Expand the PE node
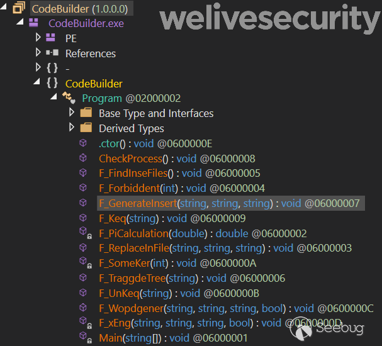The width and height of the screenshot is (382, 346). 38,38
